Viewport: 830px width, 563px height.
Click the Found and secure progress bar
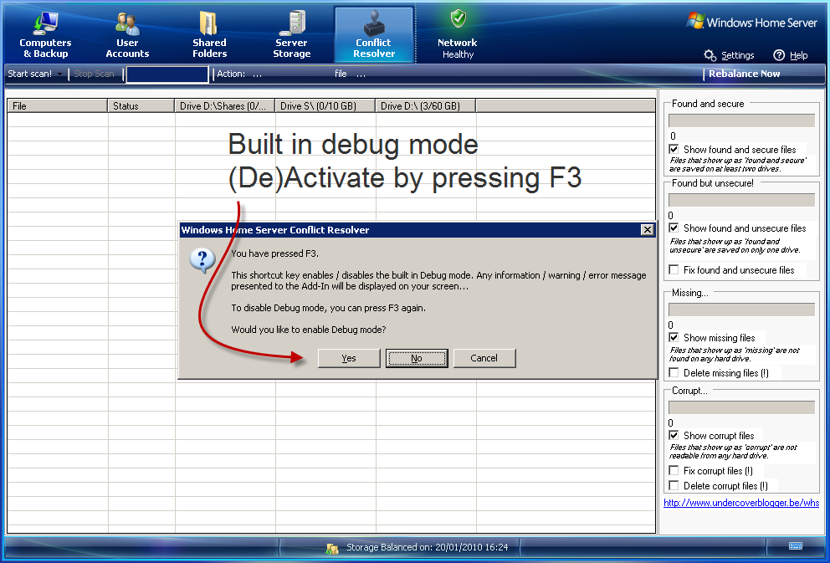point(741,120)
